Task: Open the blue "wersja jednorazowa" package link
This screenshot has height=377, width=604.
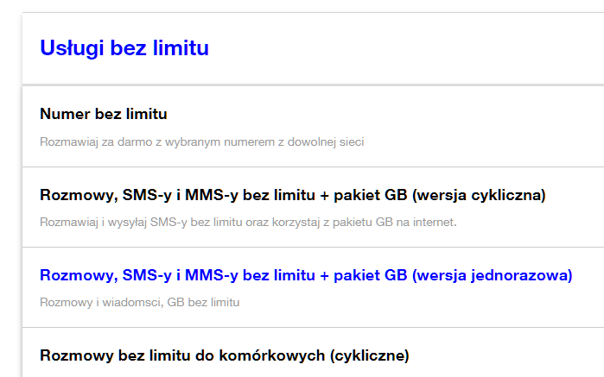Action: (306, 276)
